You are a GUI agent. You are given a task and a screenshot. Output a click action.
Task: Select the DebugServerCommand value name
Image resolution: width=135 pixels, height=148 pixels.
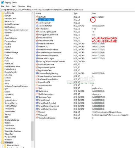click(48, 35)
